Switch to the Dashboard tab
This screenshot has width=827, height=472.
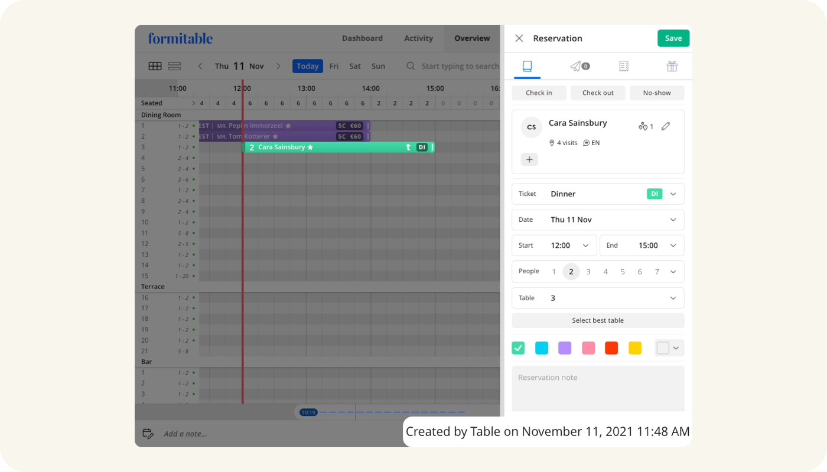coord(362,38)
